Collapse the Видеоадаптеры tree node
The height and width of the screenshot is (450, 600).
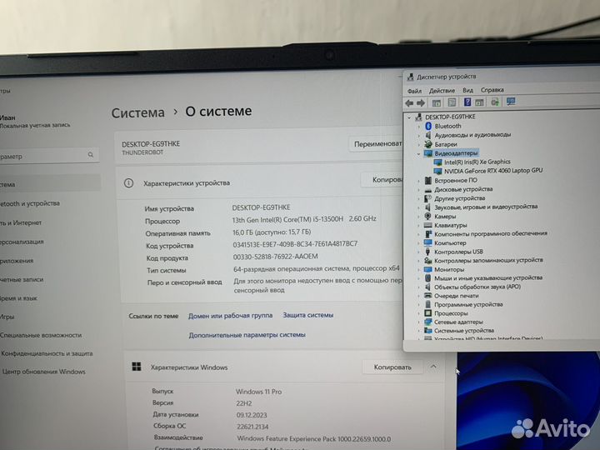click(x=419, y=153)
